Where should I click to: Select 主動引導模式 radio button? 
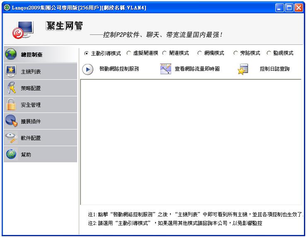tap(86, 53)
